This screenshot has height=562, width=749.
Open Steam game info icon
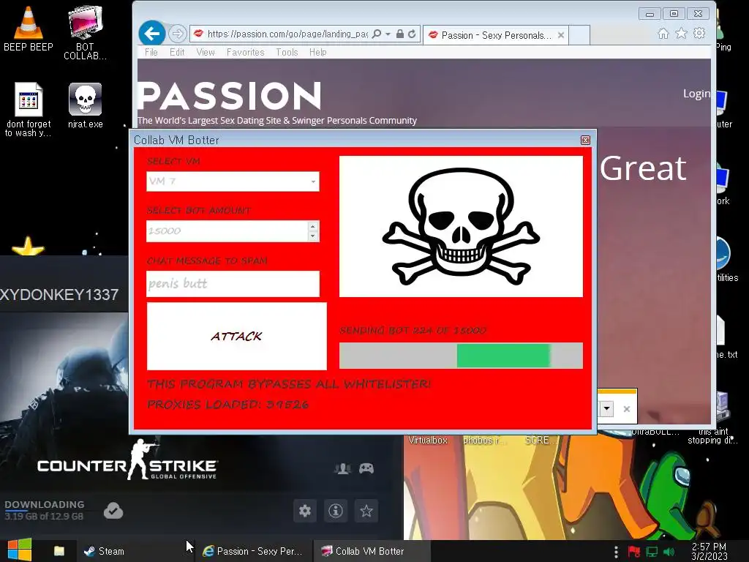click(336, 511)
